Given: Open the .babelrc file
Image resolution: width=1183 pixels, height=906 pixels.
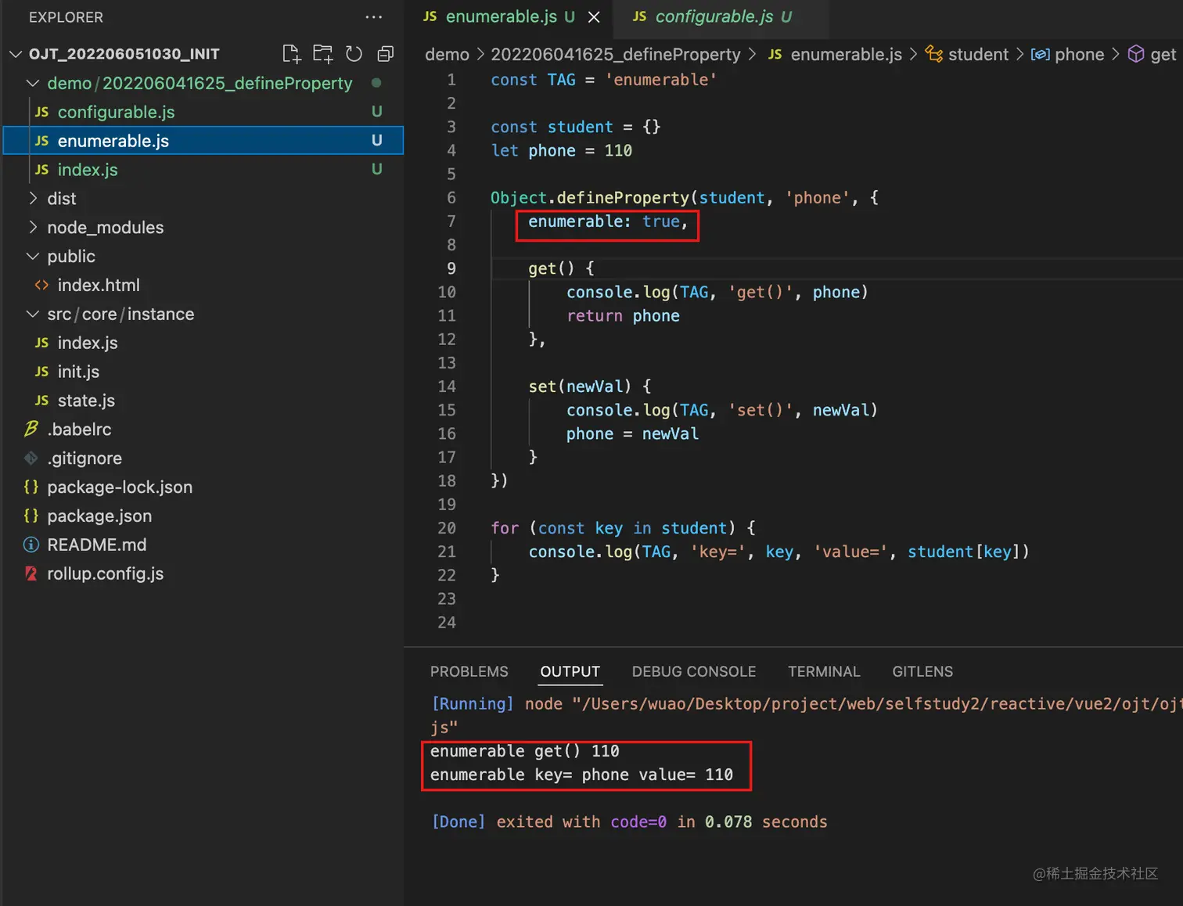Looking at the screenshot, I should (x=203, y=430).
